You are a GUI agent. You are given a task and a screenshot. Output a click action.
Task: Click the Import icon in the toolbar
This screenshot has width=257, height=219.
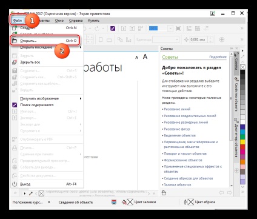[123, 29]
